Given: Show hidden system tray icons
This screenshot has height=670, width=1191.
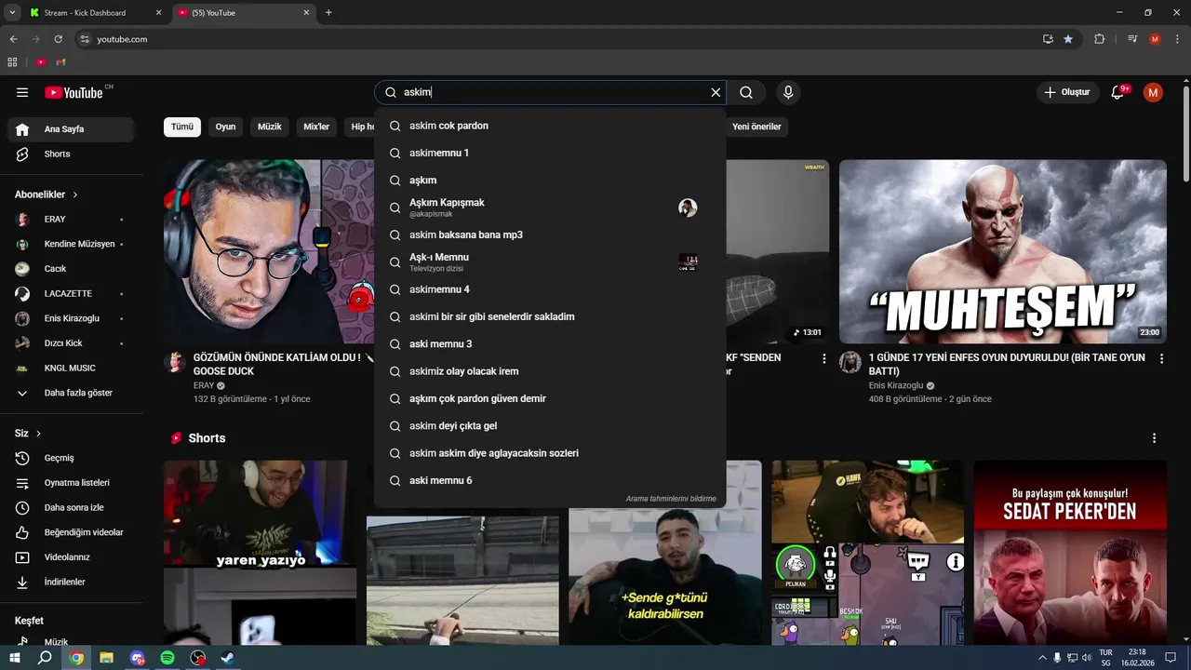Looking at the screenshot, I should pyautogui.click(x=1041, y=658).
